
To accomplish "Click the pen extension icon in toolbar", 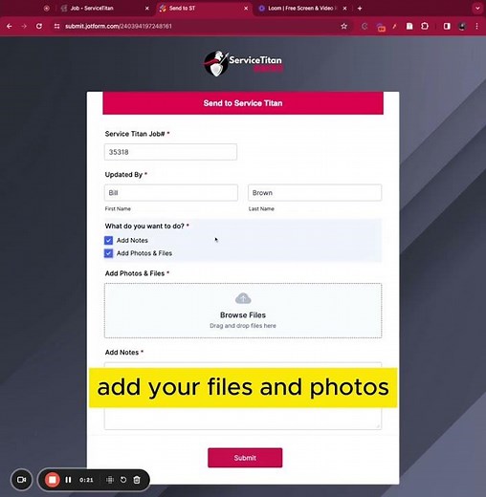I will click(394, 26).
